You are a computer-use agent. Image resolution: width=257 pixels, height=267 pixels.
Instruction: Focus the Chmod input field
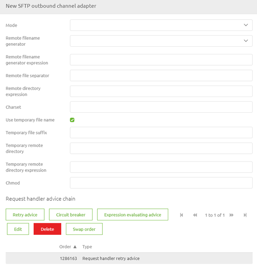[161, 183]
